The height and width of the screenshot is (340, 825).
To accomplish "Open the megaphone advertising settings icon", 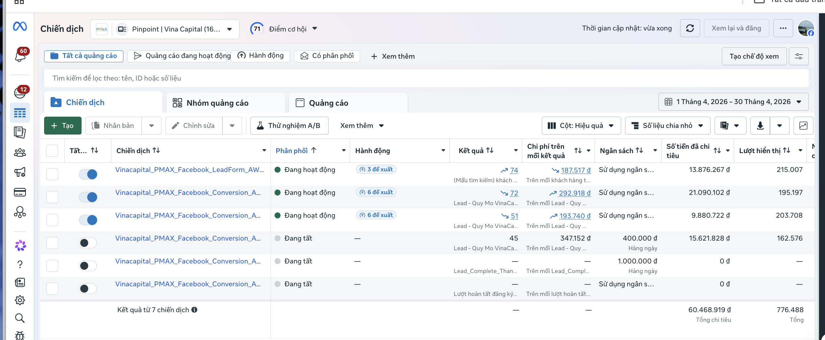I will point(20,172).
